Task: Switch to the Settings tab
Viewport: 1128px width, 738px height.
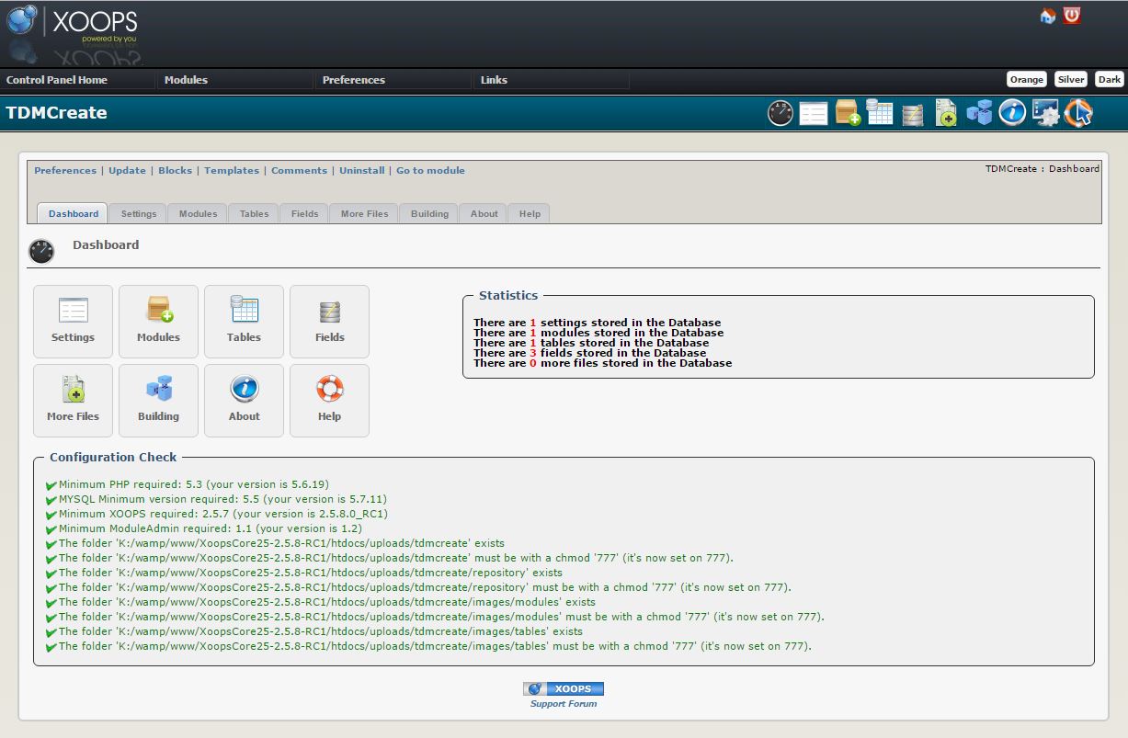Action: [x=139, y=213]
